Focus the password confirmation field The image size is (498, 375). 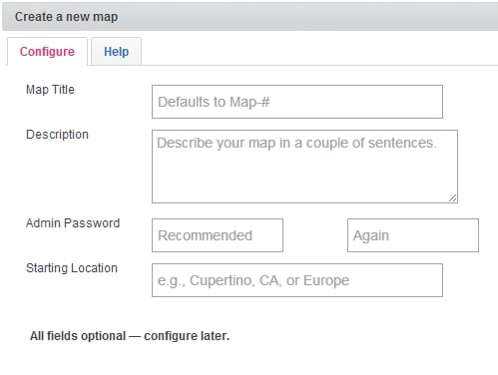coord(413,235)
